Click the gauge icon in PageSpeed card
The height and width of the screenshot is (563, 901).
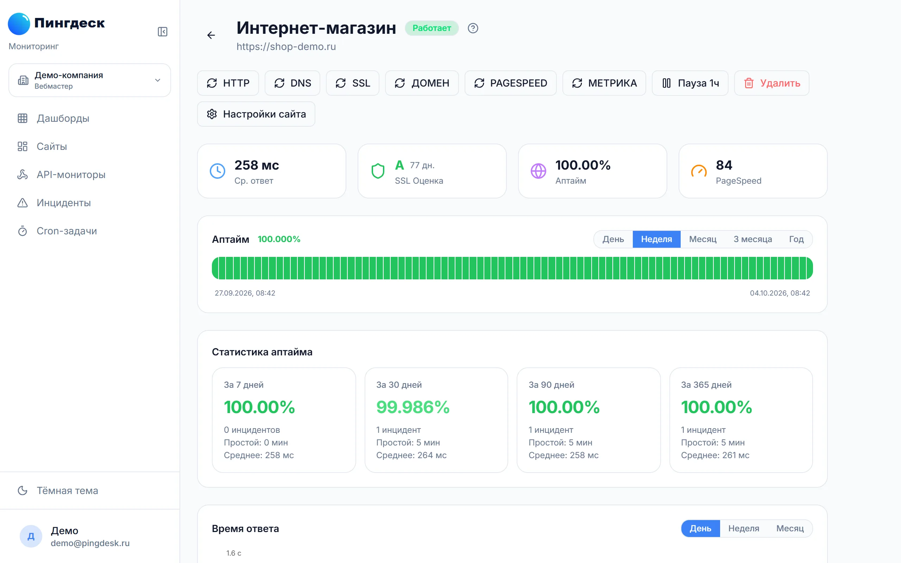[699, 171]
